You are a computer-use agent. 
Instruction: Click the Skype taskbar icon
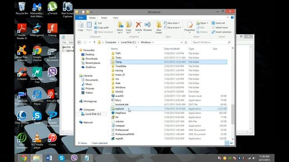61,158
